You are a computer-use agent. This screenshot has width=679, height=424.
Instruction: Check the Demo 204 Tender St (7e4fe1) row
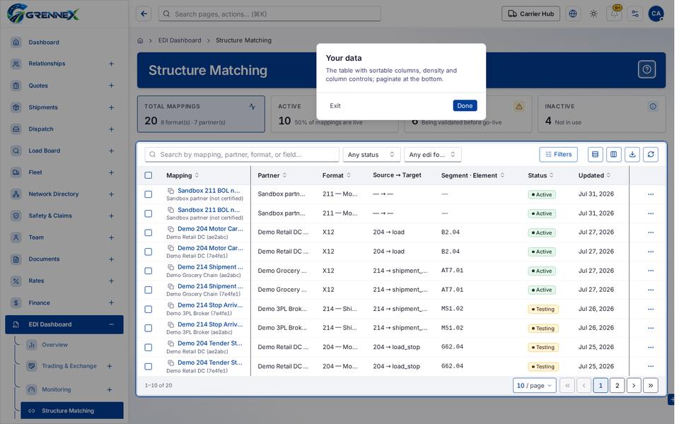149,367
